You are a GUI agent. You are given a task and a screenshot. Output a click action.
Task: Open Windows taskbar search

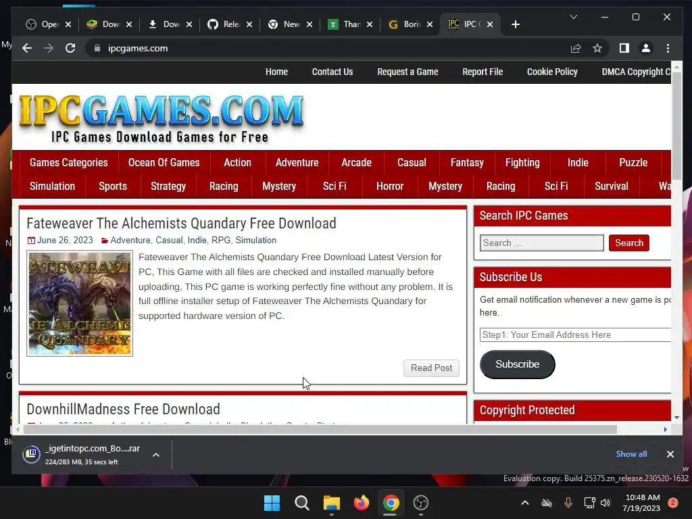(x=302, y=503)
